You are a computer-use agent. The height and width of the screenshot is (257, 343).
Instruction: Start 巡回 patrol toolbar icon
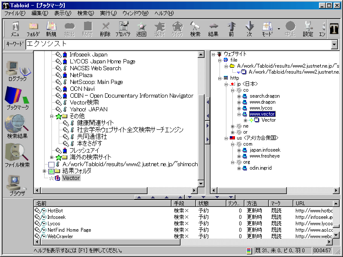point(141,29)
